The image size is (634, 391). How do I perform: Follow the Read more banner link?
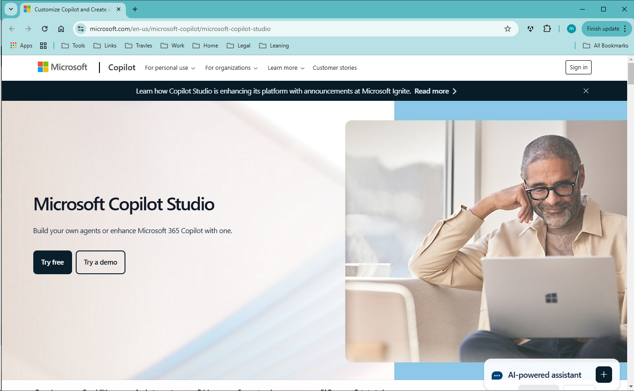(x=436, y=91)
